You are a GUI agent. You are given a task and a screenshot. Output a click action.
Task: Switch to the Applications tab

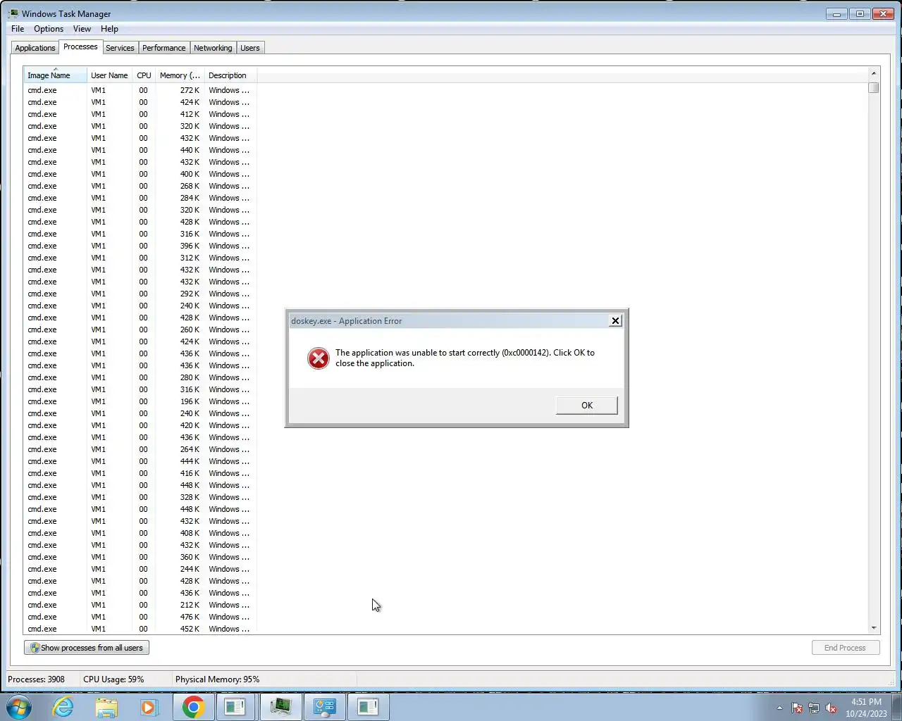pos(35,48)
